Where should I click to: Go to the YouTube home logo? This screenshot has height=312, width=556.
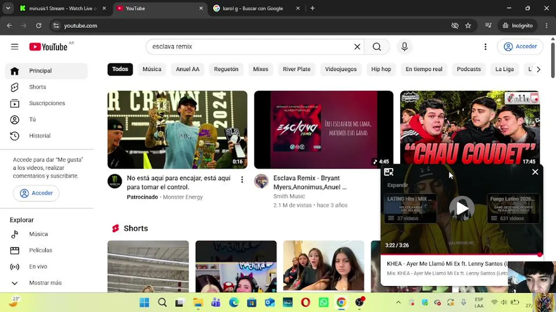tap(48, 47)
